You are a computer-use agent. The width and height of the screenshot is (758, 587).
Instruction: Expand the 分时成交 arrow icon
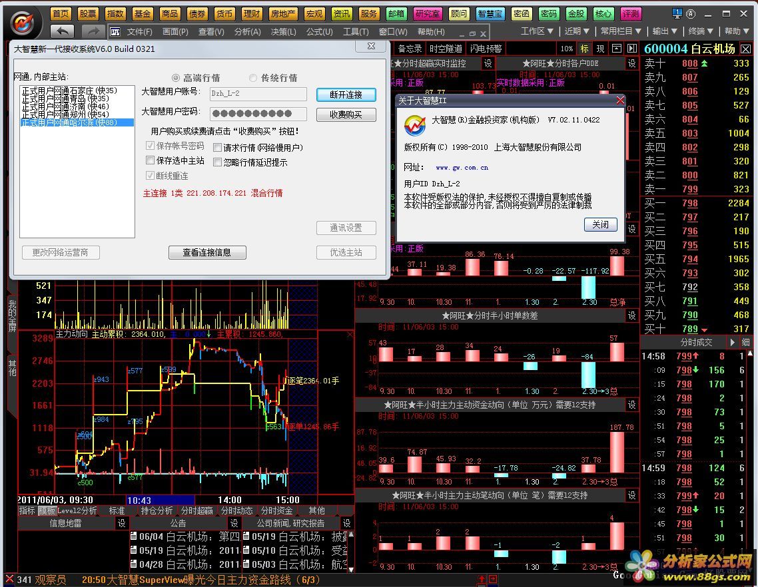point(733,342)
